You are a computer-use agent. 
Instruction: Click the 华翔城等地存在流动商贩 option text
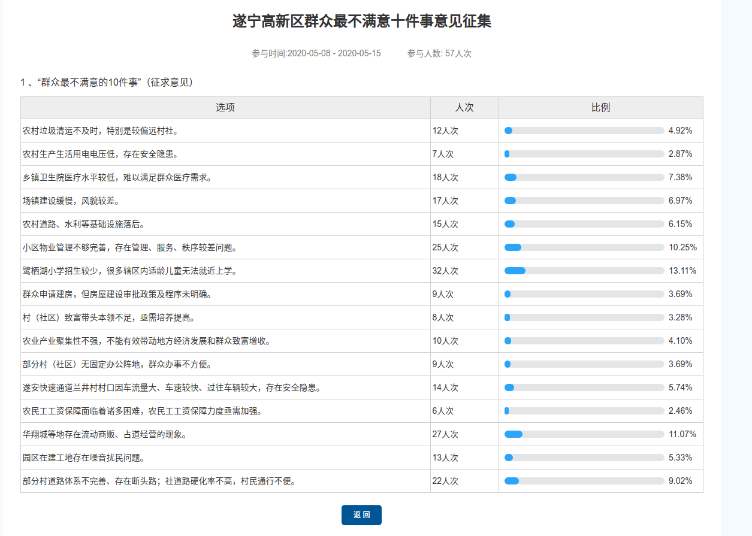tap(104, 434)
